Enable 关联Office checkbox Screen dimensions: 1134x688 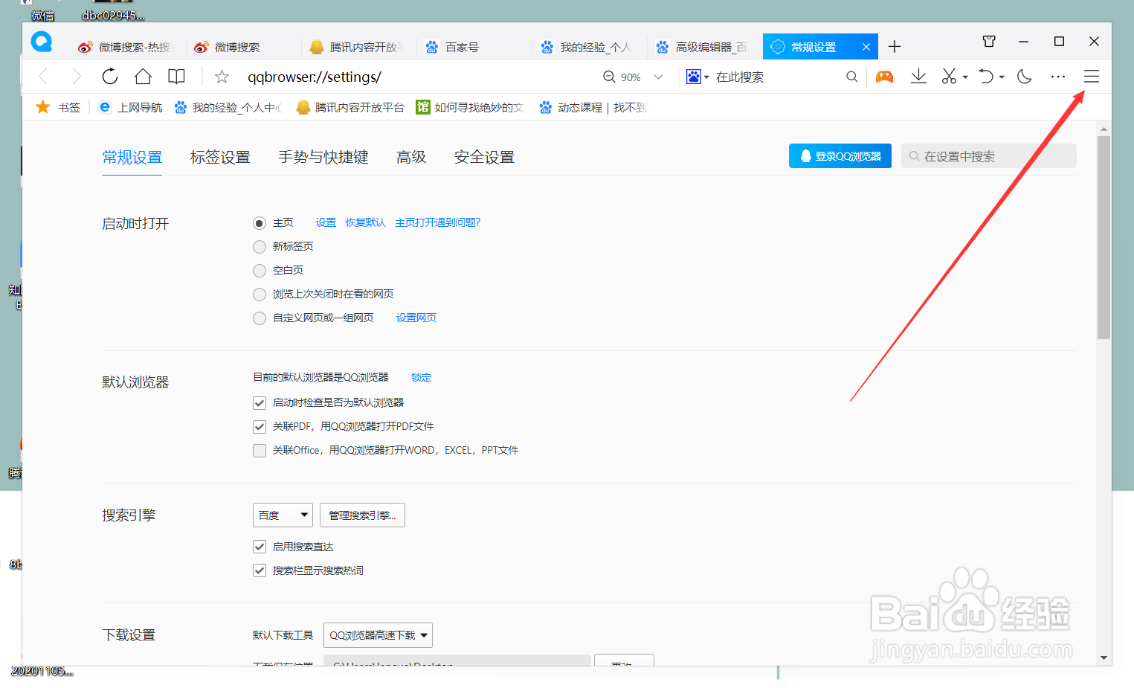260,451
